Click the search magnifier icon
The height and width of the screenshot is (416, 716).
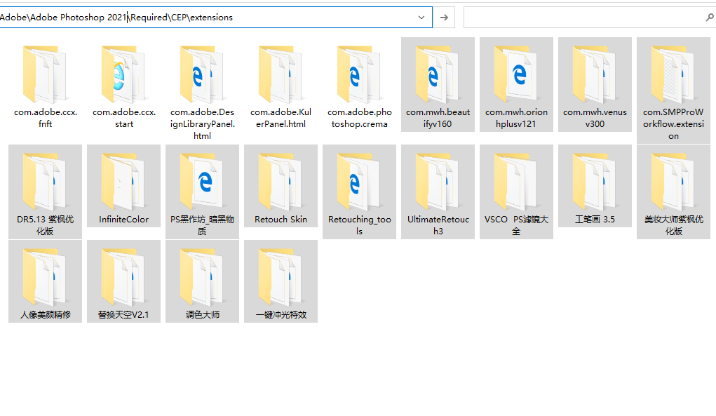coord(709,18)
